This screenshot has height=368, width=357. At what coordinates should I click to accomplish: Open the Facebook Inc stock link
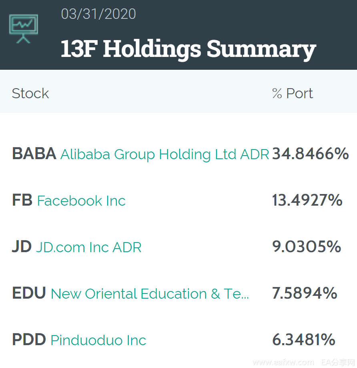click(x=81, y=201)
